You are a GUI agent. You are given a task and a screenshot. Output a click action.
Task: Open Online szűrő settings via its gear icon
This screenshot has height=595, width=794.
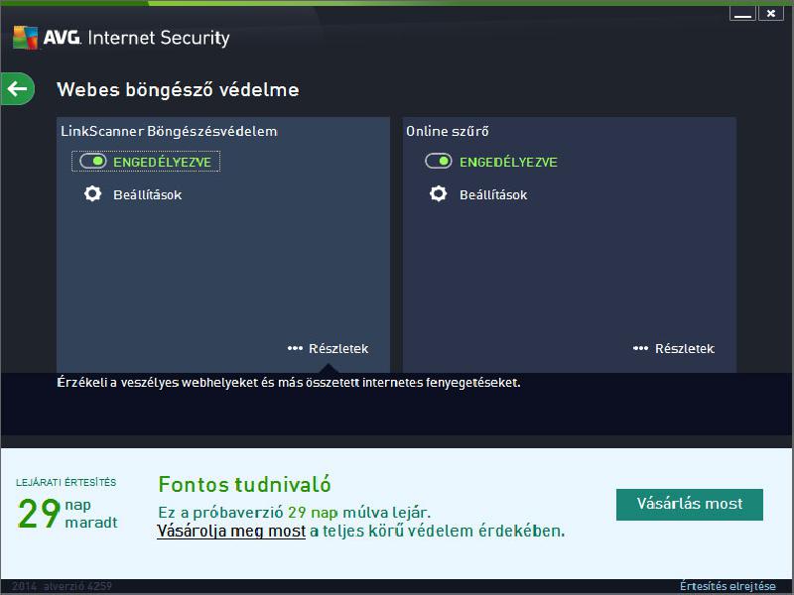click(439, 193)
